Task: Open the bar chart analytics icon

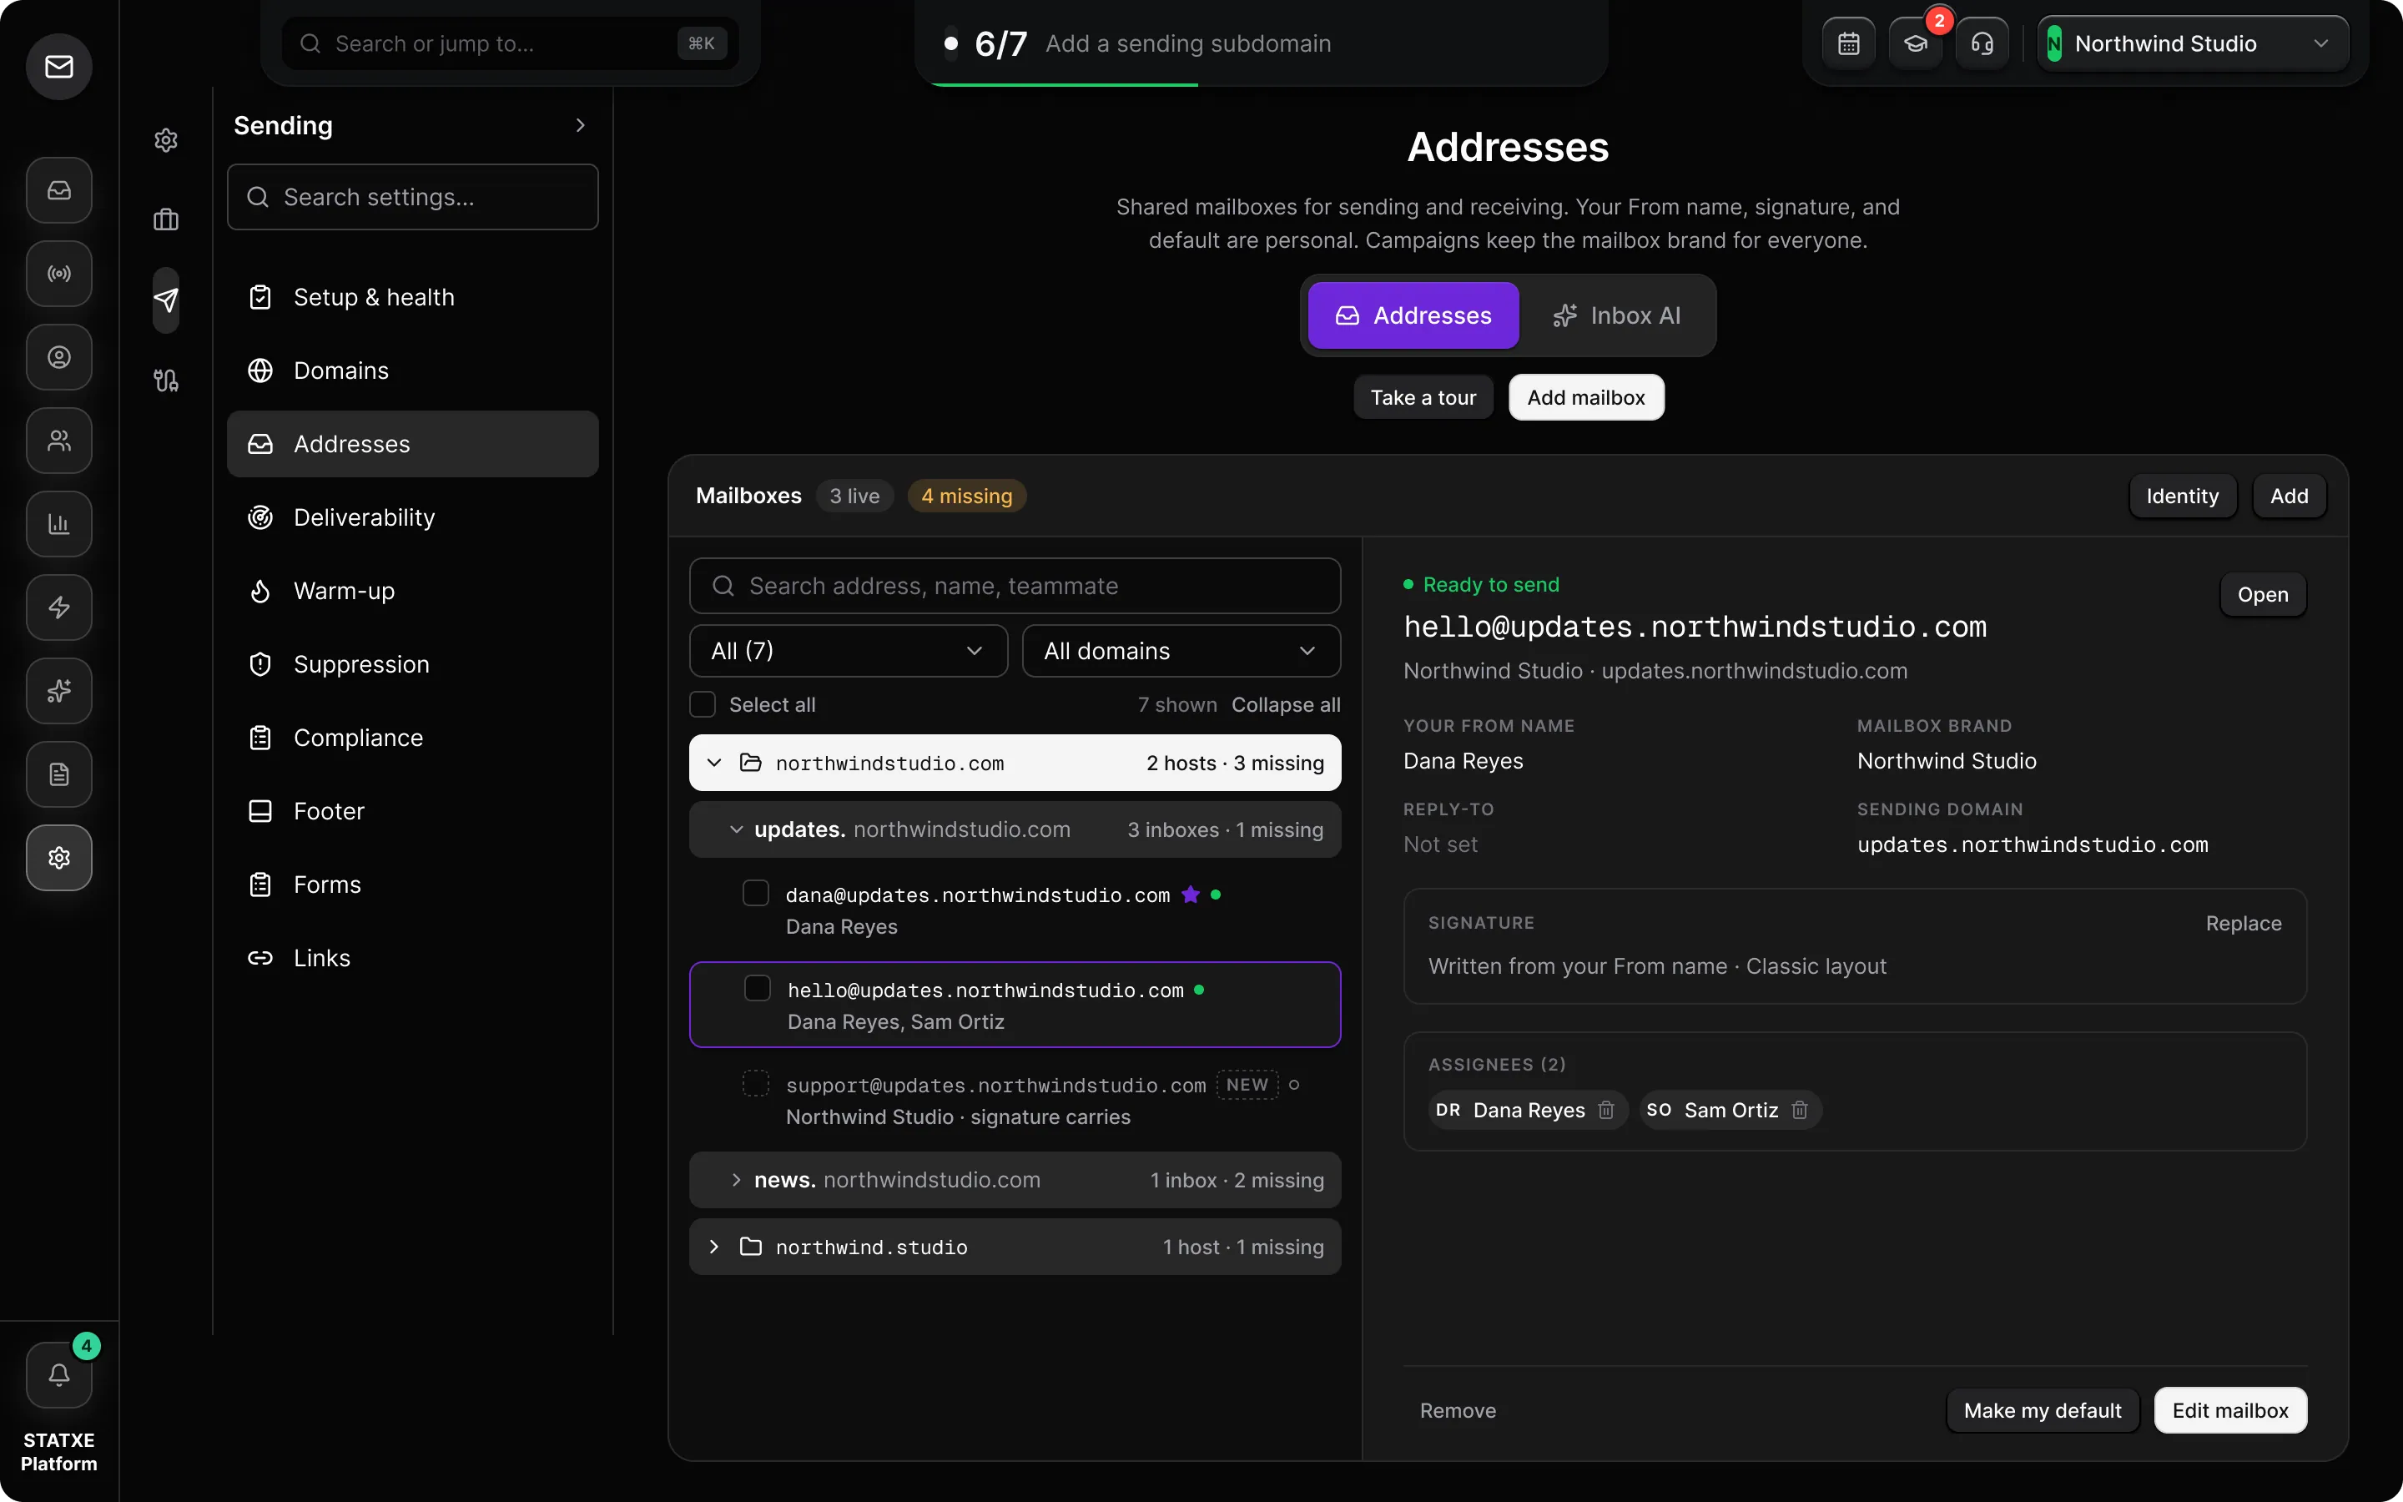Action: tap(59, 523)
